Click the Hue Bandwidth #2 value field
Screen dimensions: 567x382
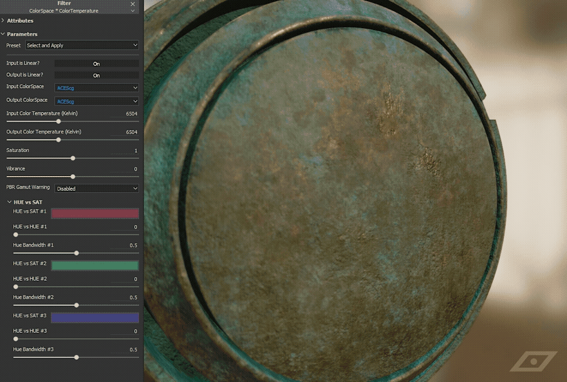click(125, 298)
